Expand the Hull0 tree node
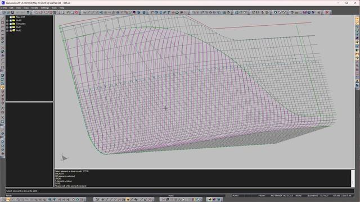Screen dimensions: 360x202 [7, 20]
